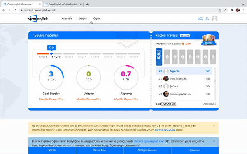247x154 pixels.
Task: Click Seviye 8 level label
Action: tap(134, 57)
